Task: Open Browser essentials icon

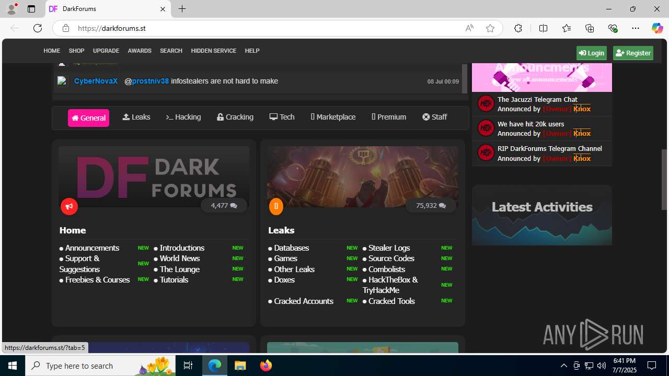Action: pyautogui.click(x=613, y=28)
